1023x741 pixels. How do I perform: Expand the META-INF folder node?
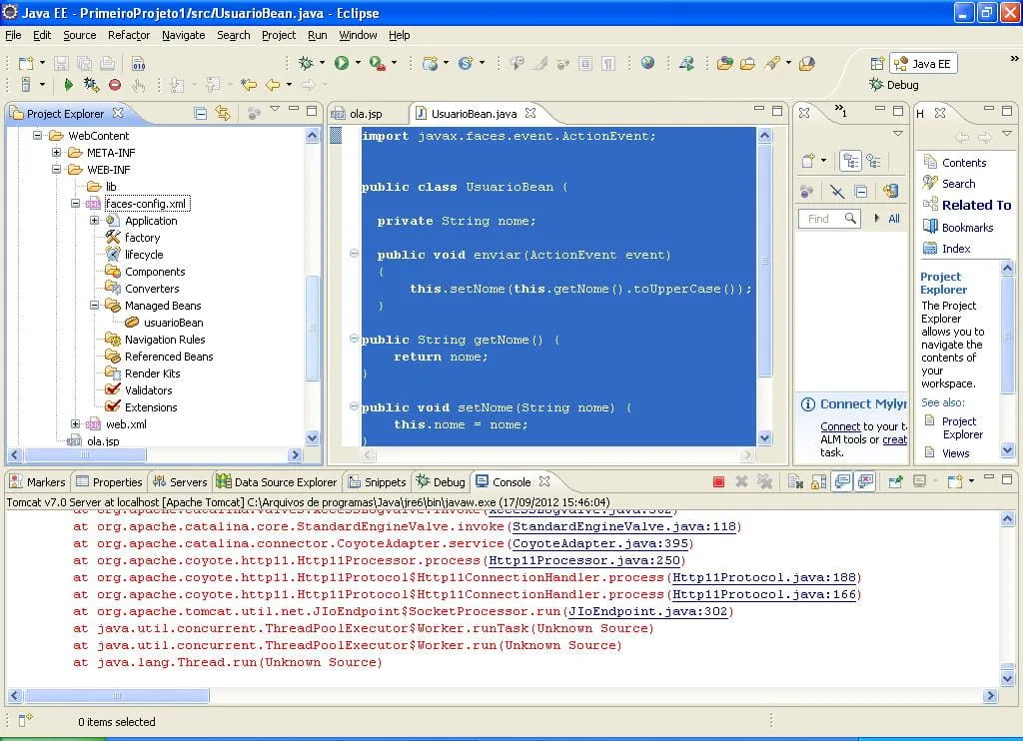click(57, 153)
